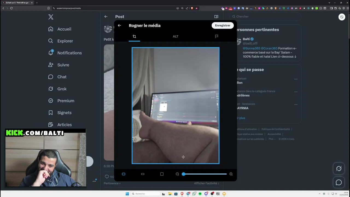Click the back arrow beside Post title

coord(106,17)
